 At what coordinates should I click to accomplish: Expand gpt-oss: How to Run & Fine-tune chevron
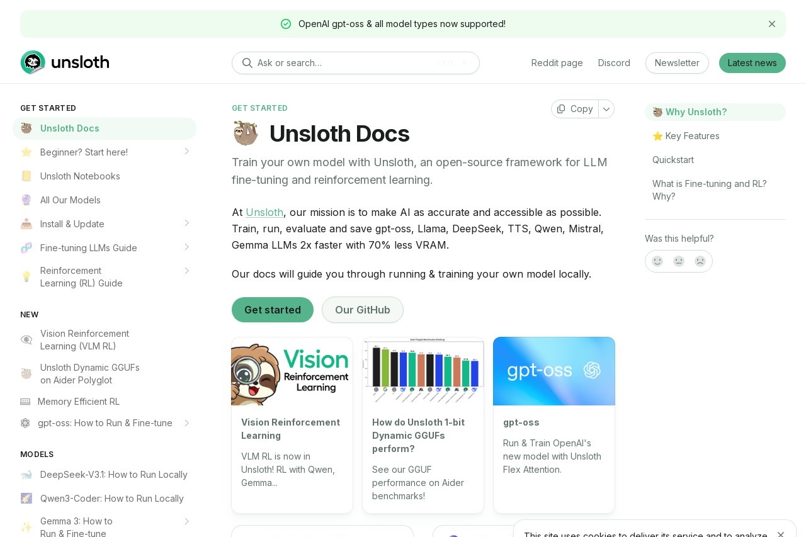pos(186,423)
